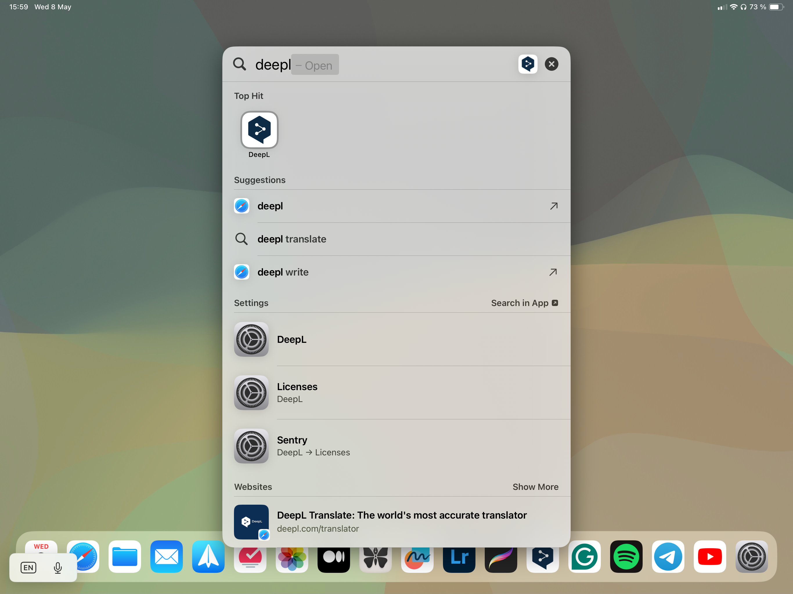Tap Search in App for Settings
Viewport: 793px width, 594px height.
524,303
